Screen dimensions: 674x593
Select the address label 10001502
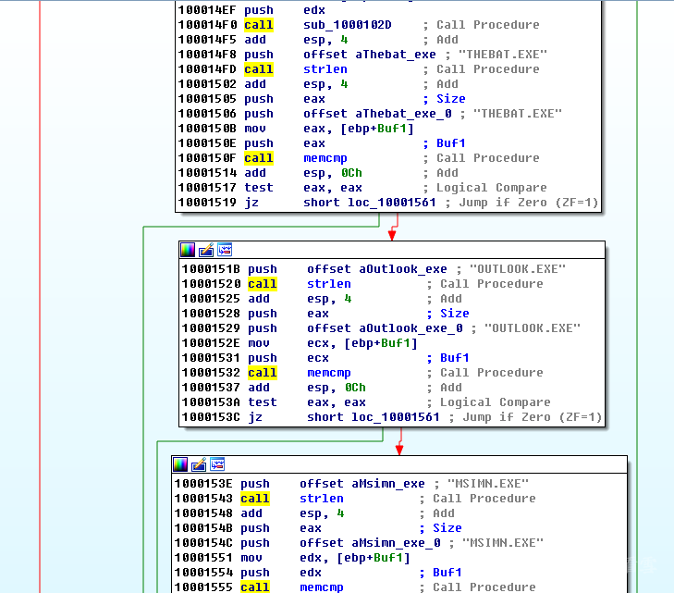pos(207,84)
